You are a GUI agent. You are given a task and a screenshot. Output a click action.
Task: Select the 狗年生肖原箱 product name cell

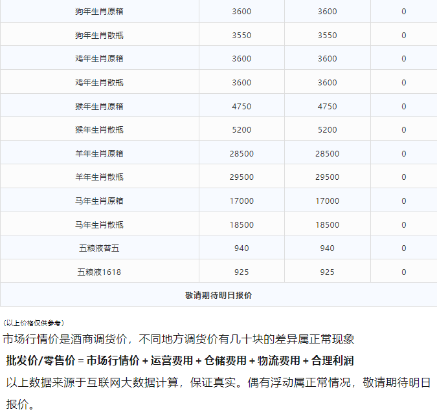pos(99,12)
